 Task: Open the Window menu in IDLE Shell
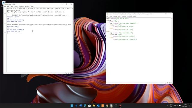[27, 7]
